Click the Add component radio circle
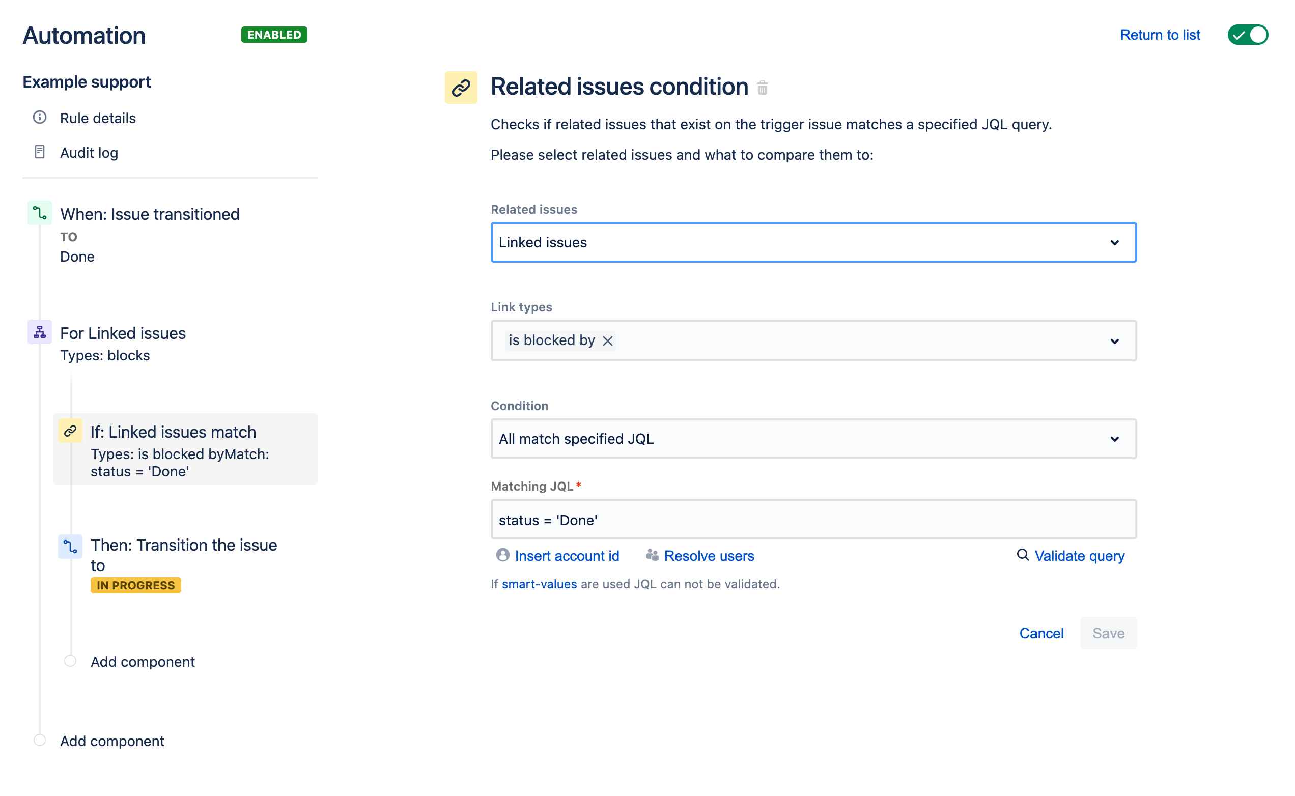 tap(70, 661)
